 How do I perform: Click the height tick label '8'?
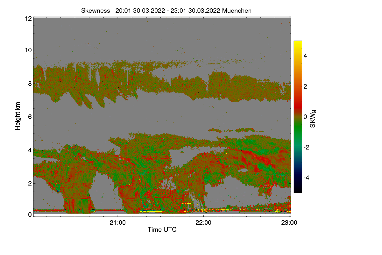(x=30, y=84)
